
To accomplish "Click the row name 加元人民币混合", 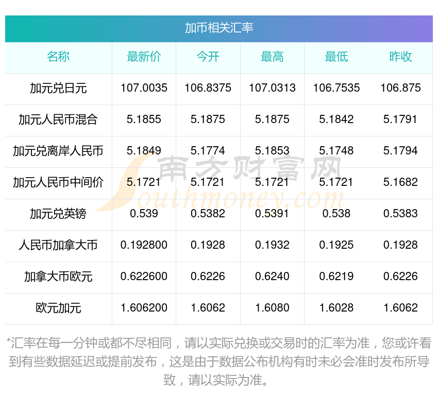I will click(58, 119).
